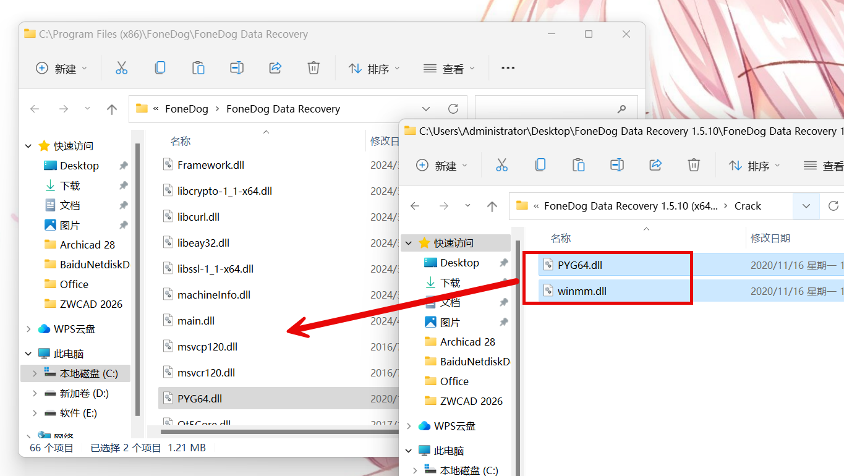This screenshot has height=476, width=844.
Task: Select main.dll in the file list
Action: 196,321
